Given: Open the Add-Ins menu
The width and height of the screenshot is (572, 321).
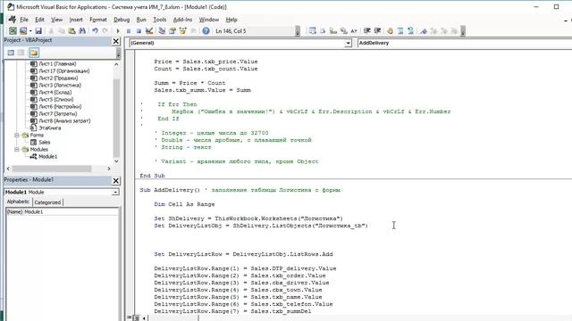Looking at the screenshot, I should 182,20.
